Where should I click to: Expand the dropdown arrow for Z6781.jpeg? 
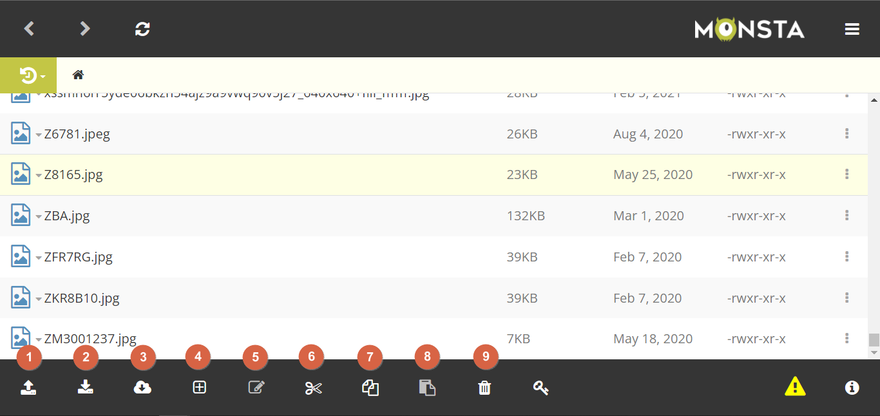(39, 136)
